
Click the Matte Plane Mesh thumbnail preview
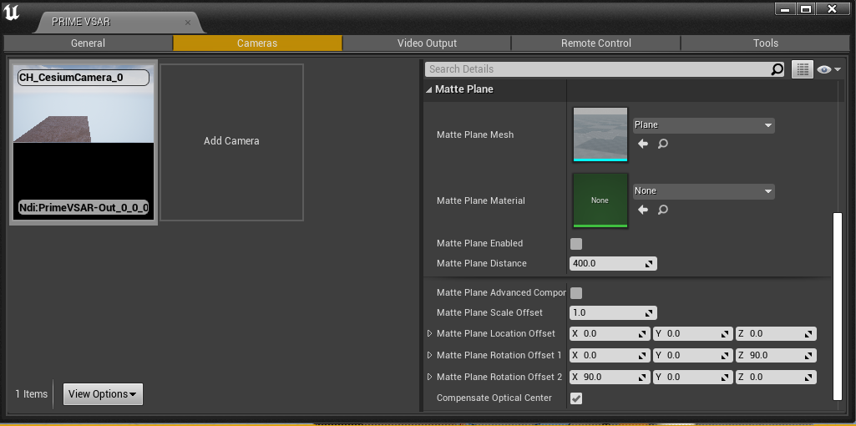click(x=600, y=134)
